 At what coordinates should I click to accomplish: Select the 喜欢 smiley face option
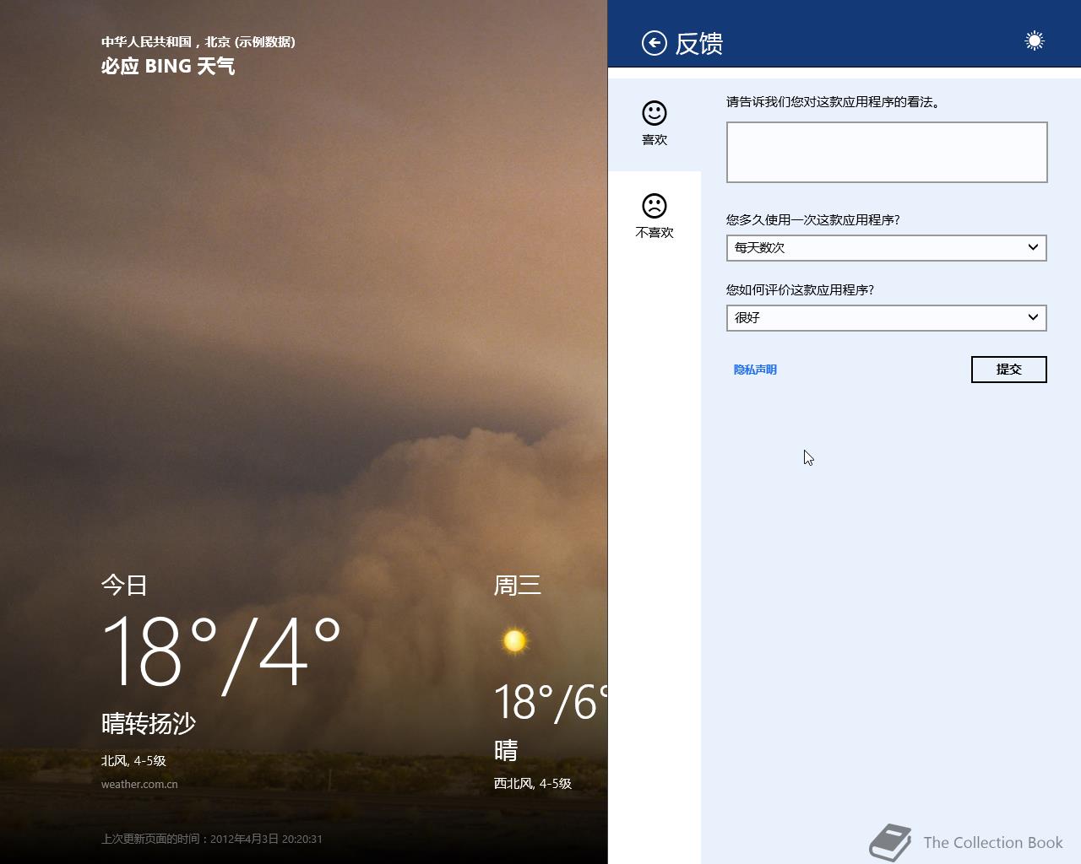655,124
